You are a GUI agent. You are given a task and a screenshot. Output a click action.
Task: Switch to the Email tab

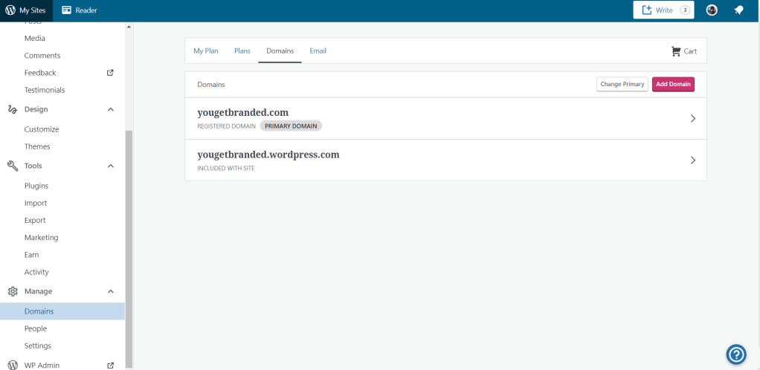[x=318, y=51]
